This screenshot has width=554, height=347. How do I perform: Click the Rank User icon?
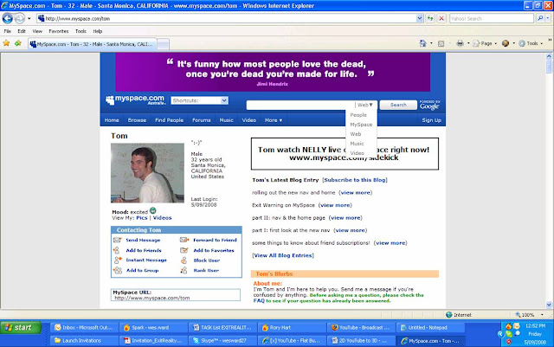pos(184,270)
